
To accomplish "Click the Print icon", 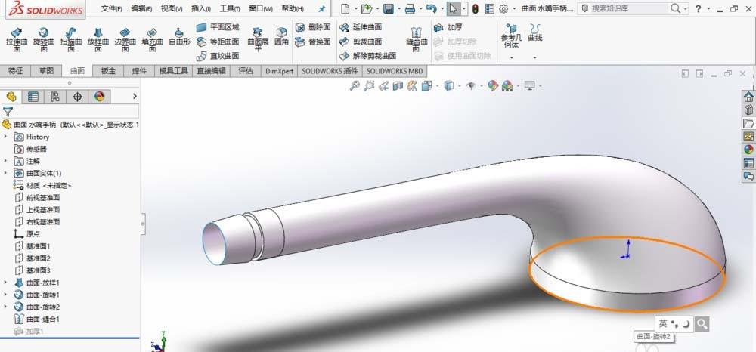I will 410,8.
